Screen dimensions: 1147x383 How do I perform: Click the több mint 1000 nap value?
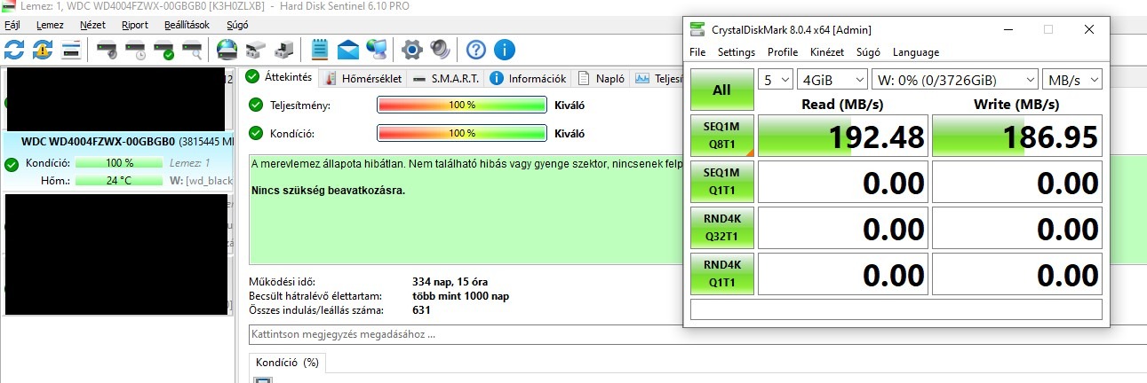[x=460, y=296]
